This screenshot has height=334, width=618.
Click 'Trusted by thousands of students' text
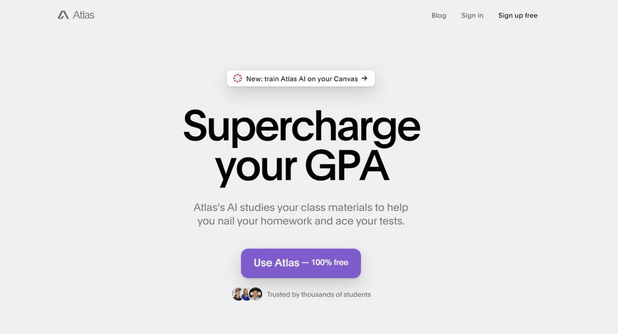pos(319,295)
